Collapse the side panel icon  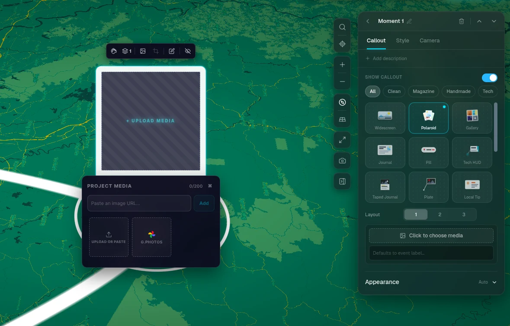342,181
